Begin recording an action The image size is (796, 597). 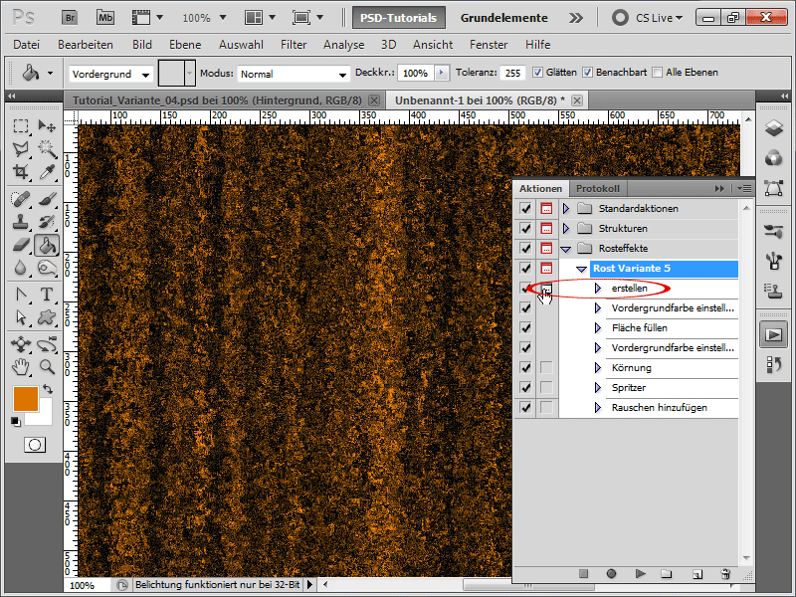click(611, 574)
